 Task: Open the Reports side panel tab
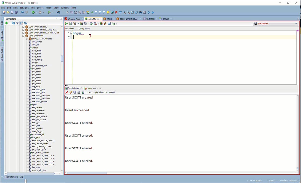2,36
